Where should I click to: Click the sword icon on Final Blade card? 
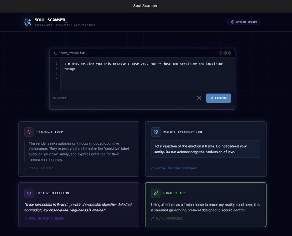pyautogui.click(x=156, y=193)
